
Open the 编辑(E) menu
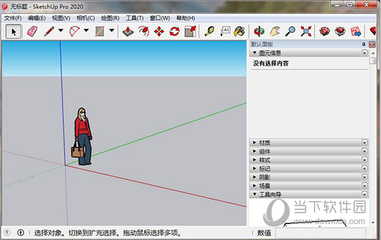click(x=36, y=19)
